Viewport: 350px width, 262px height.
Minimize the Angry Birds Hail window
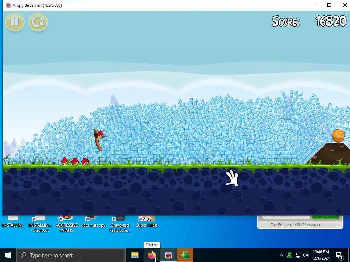pyautogui.click(x=314, y=5)
